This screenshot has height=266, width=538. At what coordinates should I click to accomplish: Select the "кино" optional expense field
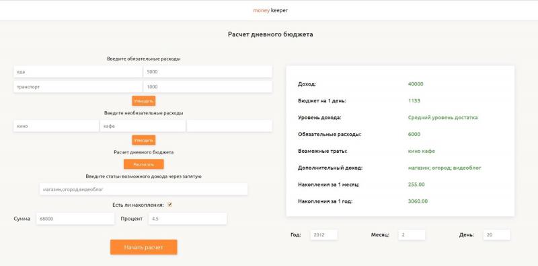tap(56, 126)
